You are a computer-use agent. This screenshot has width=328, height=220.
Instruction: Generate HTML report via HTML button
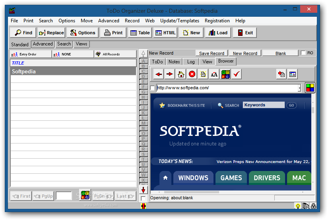[x=165, y=33]
